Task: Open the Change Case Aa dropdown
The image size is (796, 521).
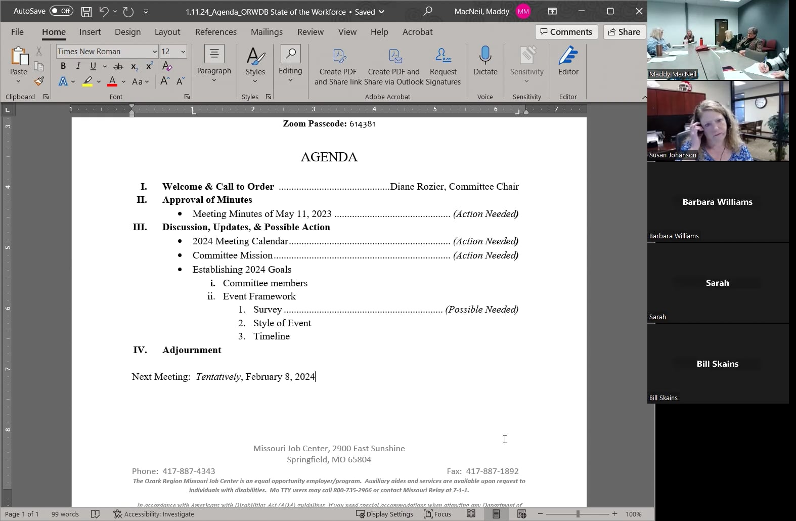Action: (x=140, y=81)
